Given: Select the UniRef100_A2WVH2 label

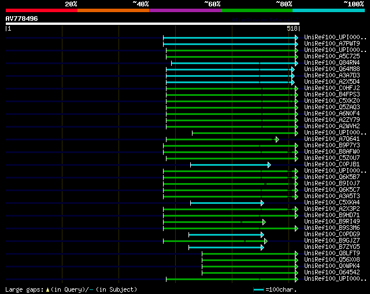Looking at the screenshot, I should [x=332, y=126].
